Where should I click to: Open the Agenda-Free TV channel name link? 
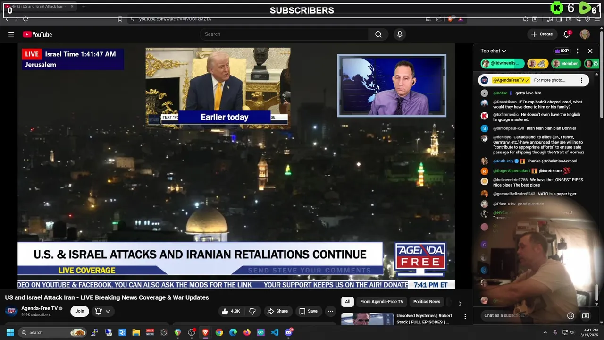(39, 308)
